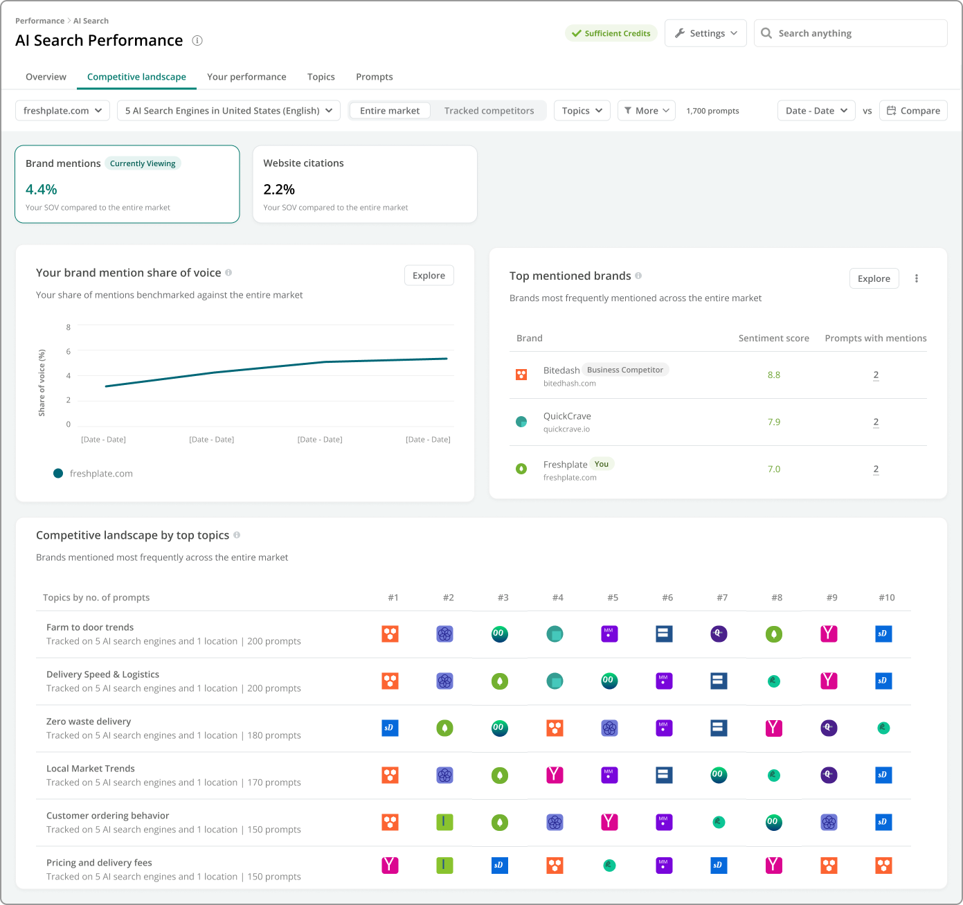This screenshot has width=963, height=905.
Task: Click the Compare button
Action: coord(913,111)
